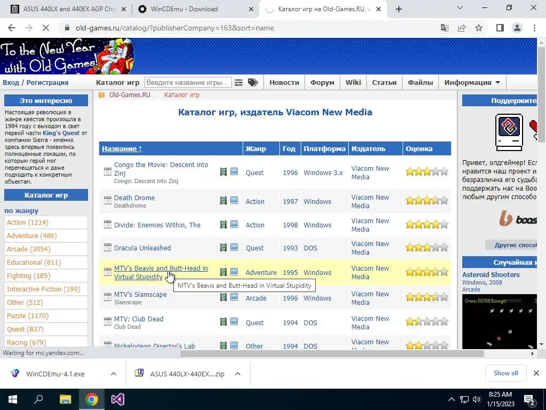Open taskbar search magnifier
The height and width of the screenshot is (410, 546).
(38, 399)
